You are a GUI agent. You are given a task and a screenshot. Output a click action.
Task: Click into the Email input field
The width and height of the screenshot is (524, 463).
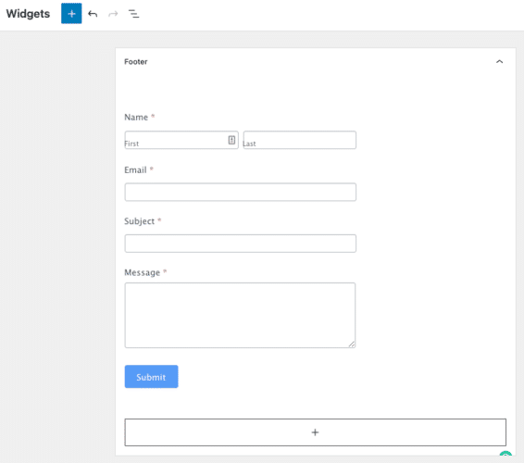click(x=241, y=192)
